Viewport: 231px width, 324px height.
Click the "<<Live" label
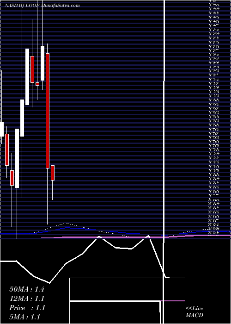(195, 309)
